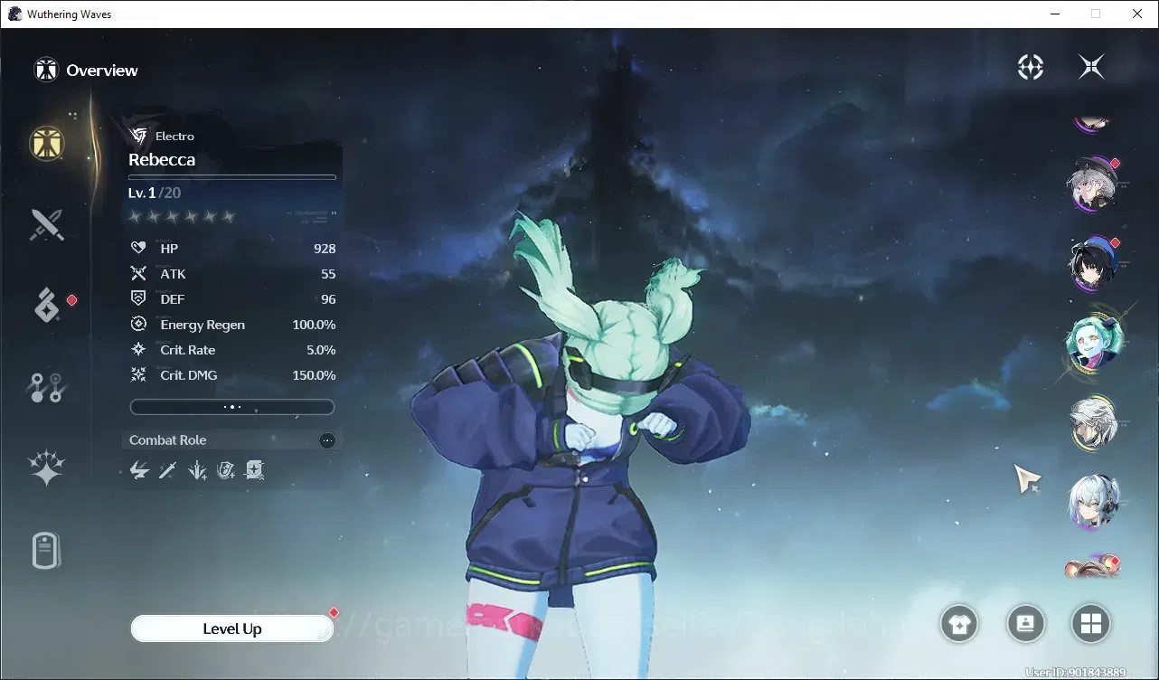Click the second Combat Role sword tag icon
This screenshot has height=680, width=1159.
[168, 469]
